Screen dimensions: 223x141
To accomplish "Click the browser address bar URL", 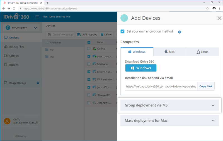I will (50, 9).
